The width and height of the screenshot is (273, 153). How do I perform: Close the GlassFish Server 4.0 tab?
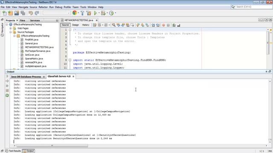[x=73, y=76]
